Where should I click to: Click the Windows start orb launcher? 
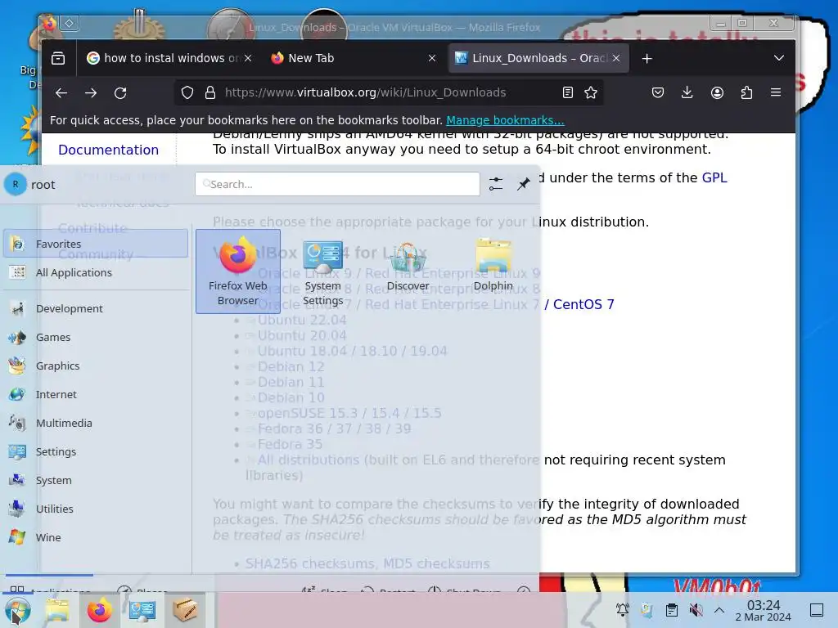point(18,610)
